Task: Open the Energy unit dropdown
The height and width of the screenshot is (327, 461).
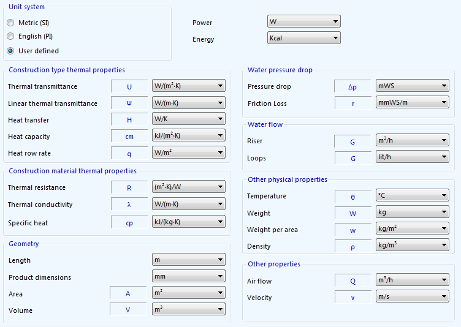Action: click(303, 38)
